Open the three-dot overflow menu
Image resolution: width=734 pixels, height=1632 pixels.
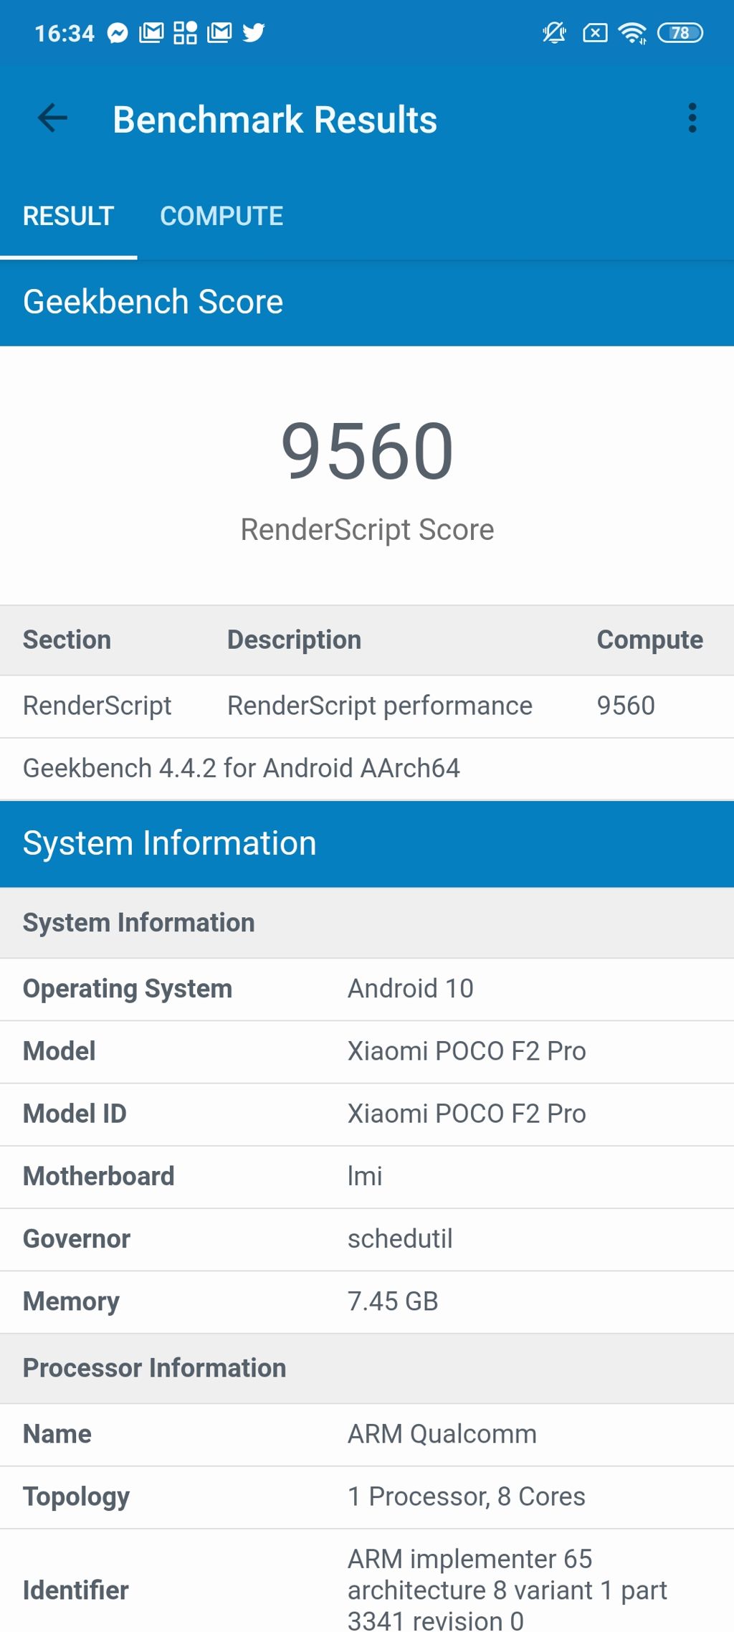point(692,118)
